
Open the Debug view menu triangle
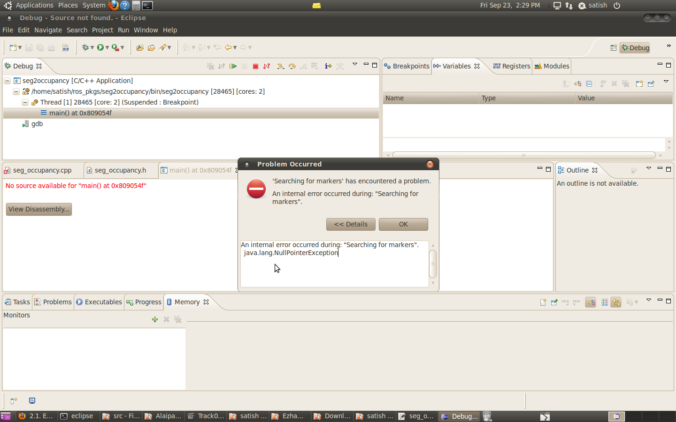(355, 65)
